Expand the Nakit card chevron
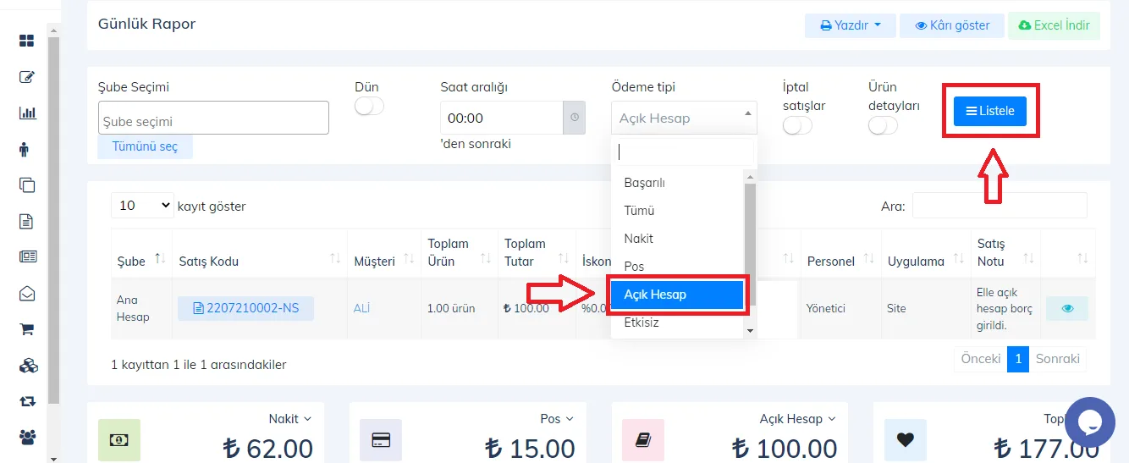Screen dimensions: 1129x463 (x=308, y=419)
